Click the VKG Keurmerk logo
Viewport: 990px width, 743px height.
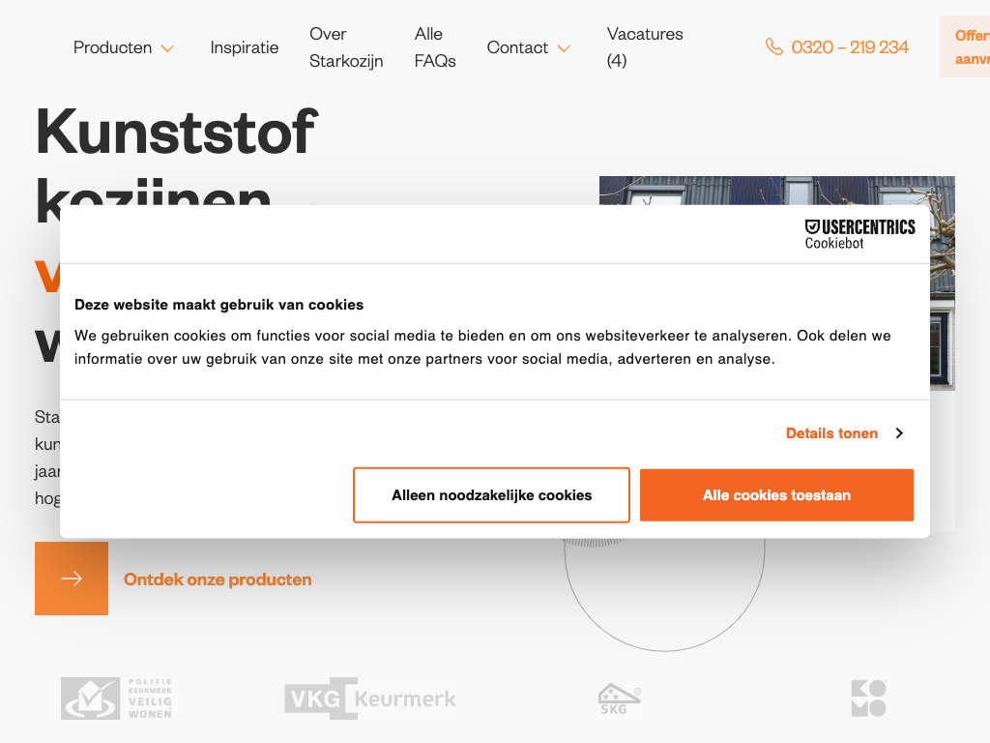pyautogui.click(x=370, y=698)
